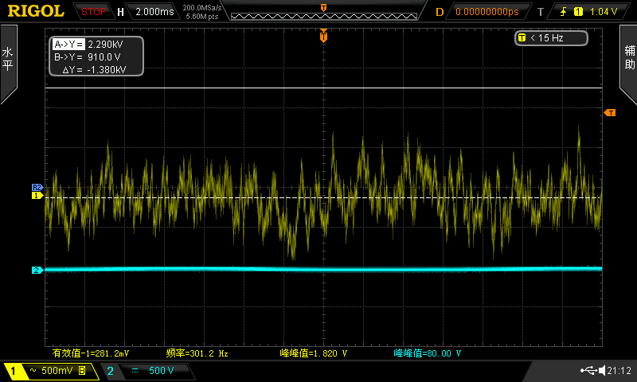
Task: Click the orange D delay label
Action: (440, 12)
